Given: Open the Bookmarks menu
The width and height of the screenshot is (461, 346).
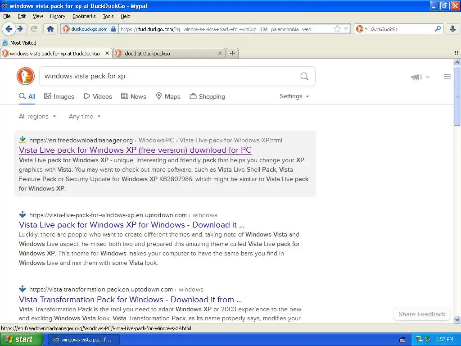Looking at the screenshot, I should 84,16.
